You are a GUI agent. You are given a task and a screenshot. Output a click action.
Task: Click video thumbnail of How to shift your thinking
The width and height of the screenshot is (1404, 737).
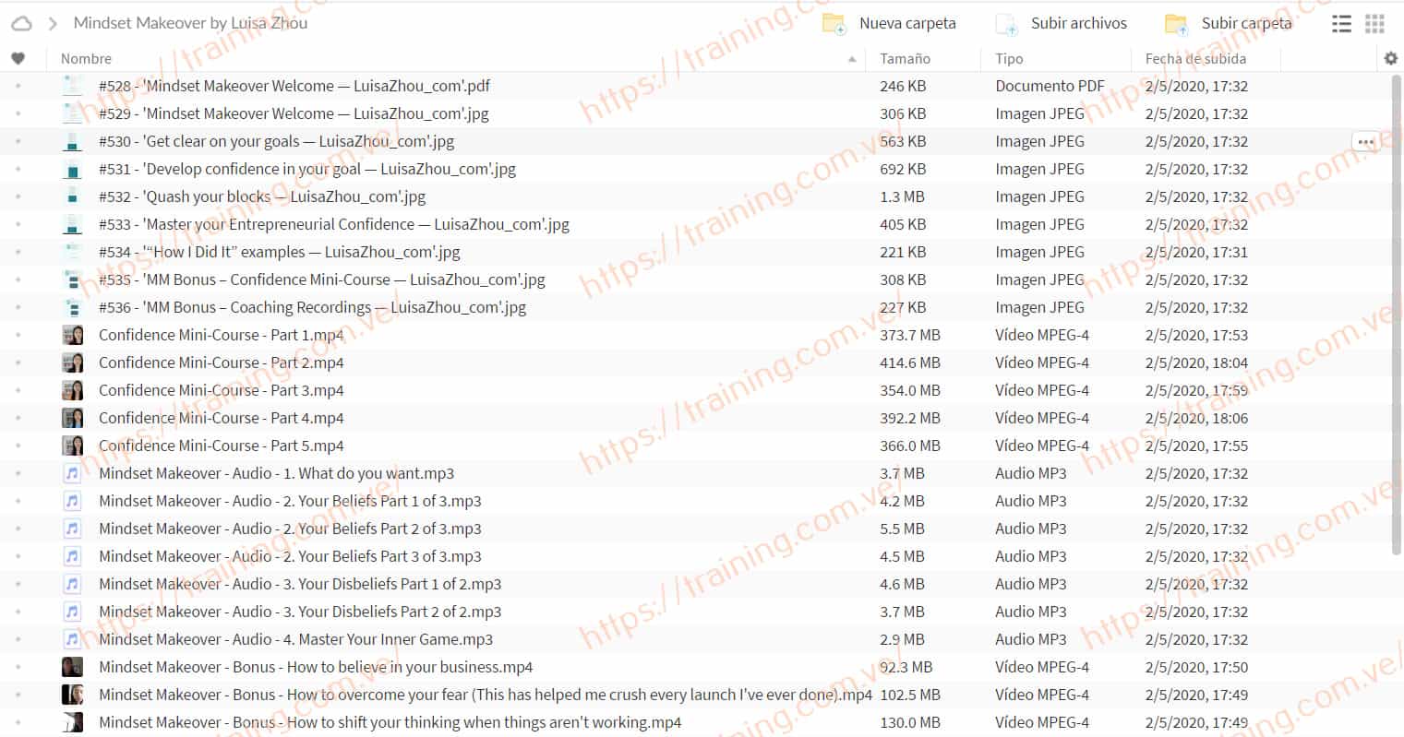click(x=72, y=722)
